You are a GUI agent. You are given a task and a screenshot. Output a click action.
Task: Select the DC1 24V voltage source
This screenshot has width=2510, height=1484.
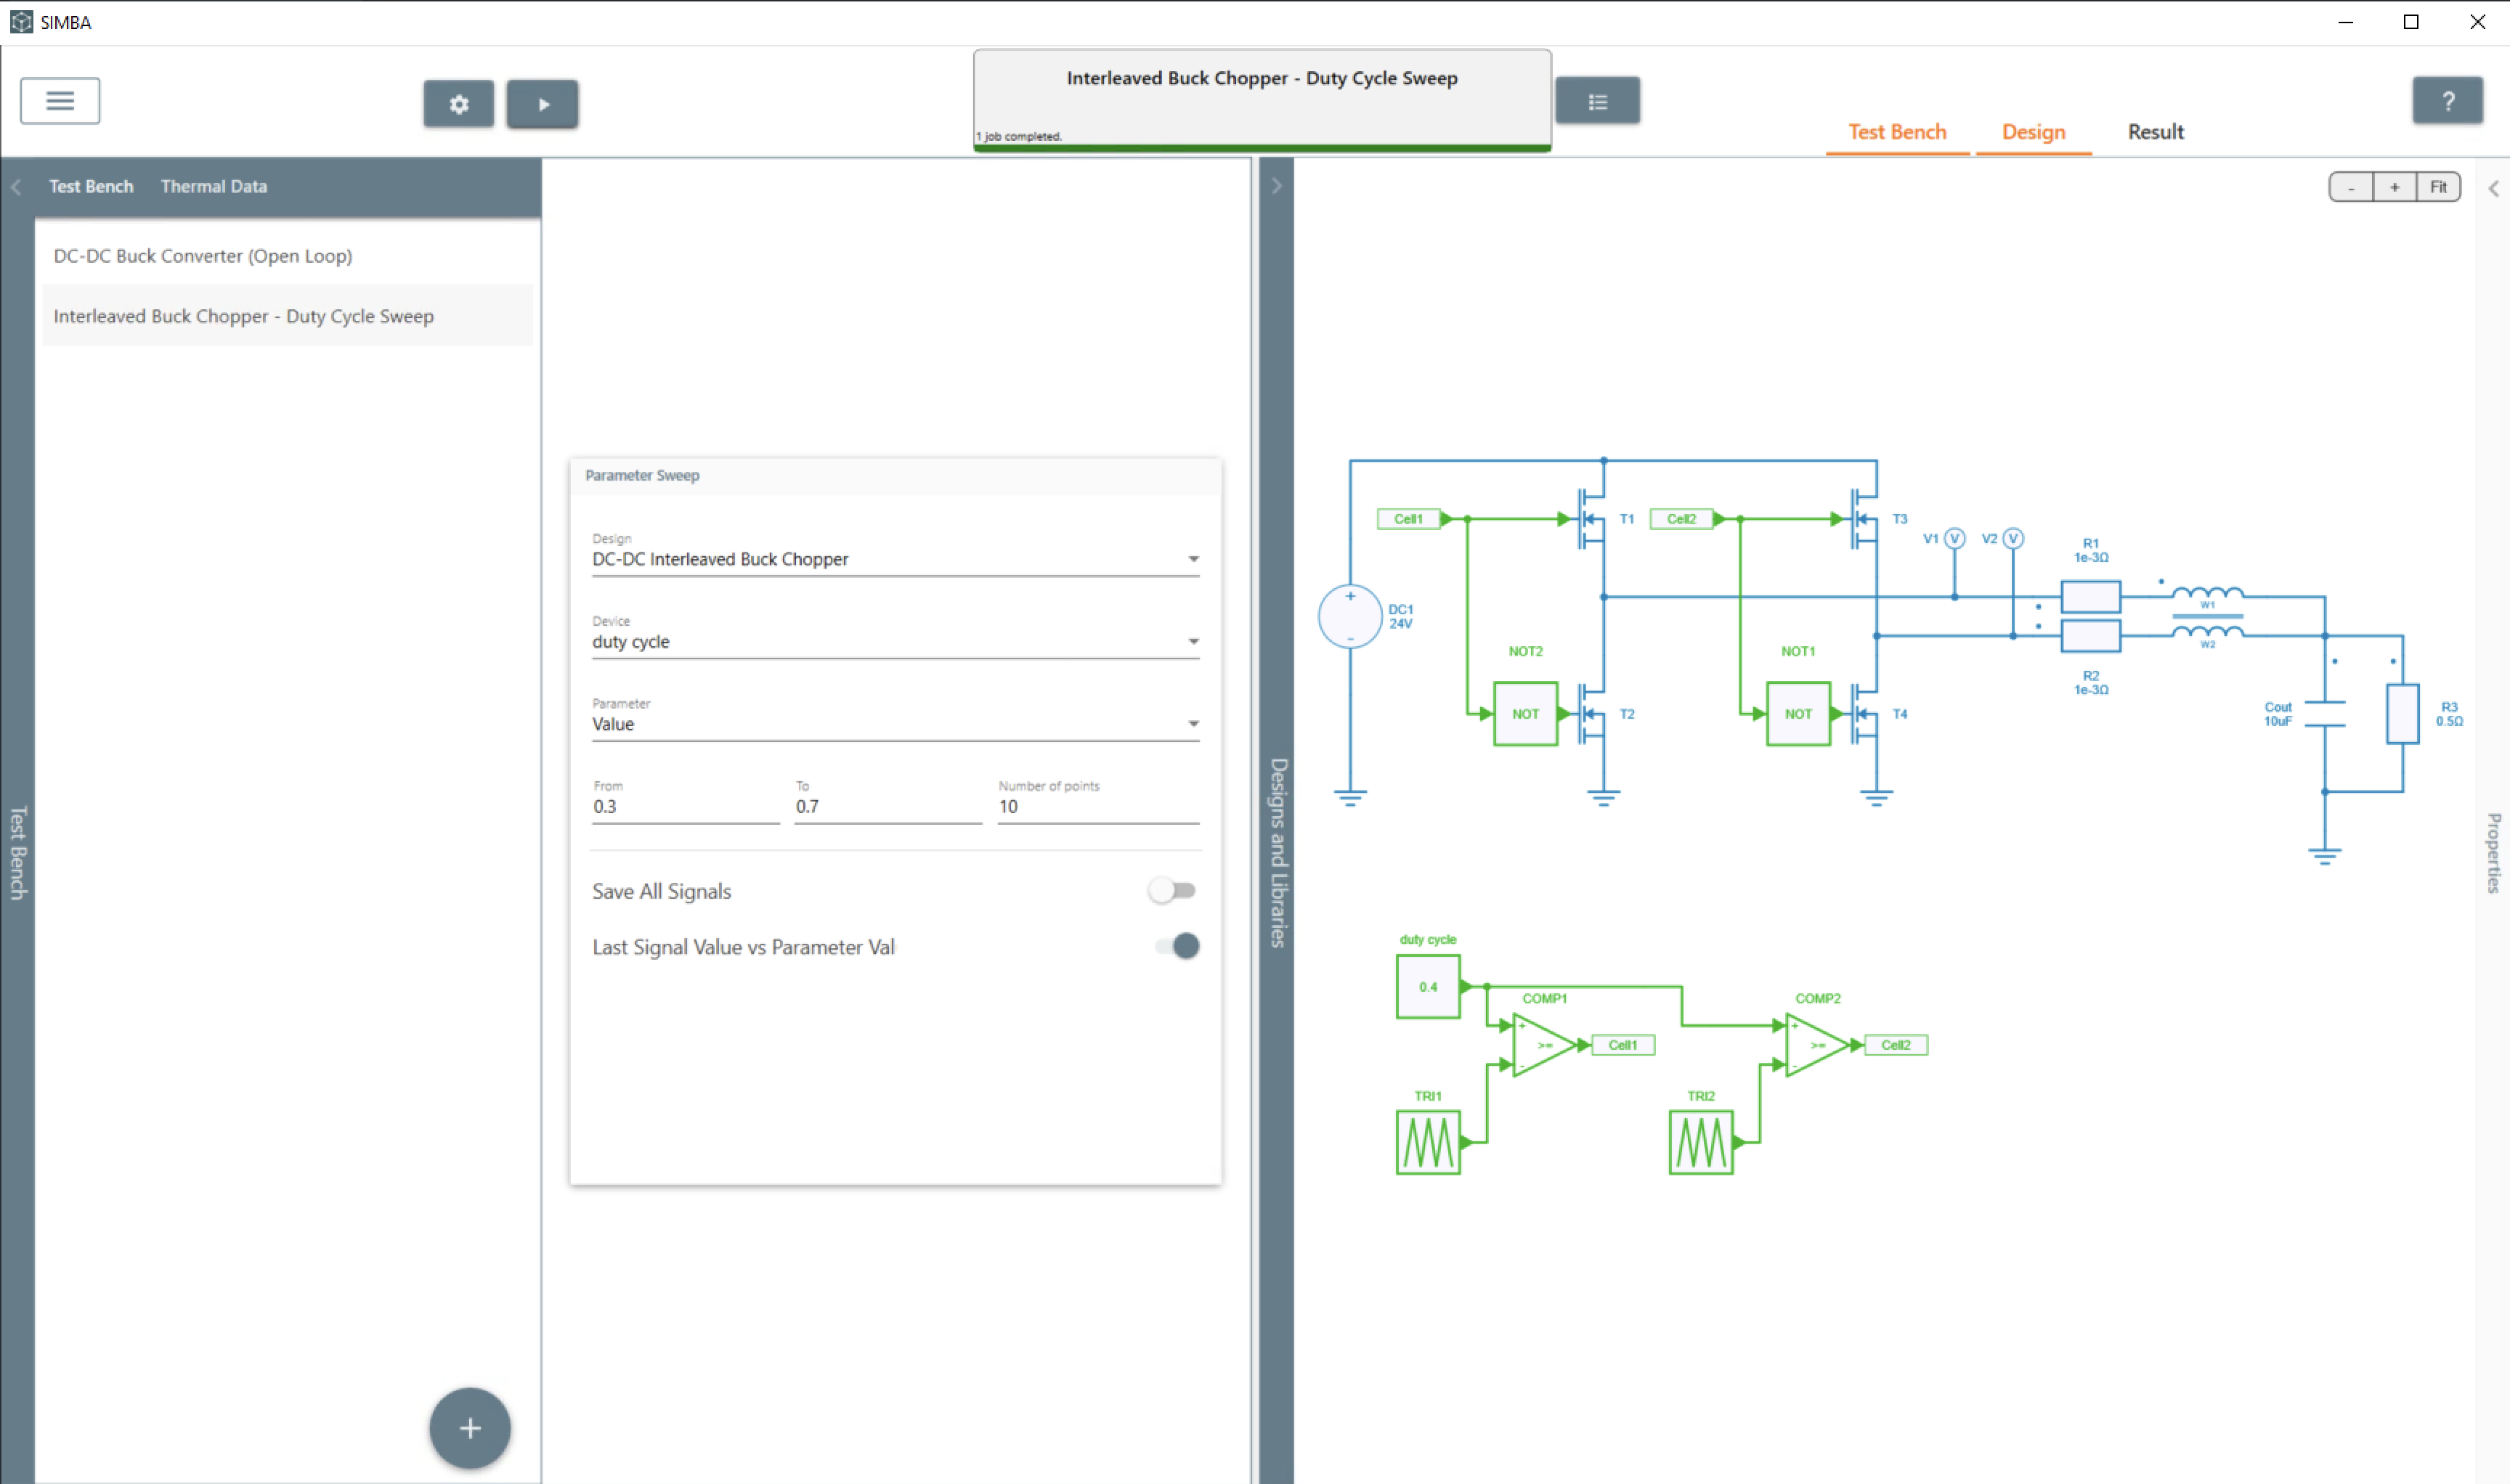[x=1349, y=617]
